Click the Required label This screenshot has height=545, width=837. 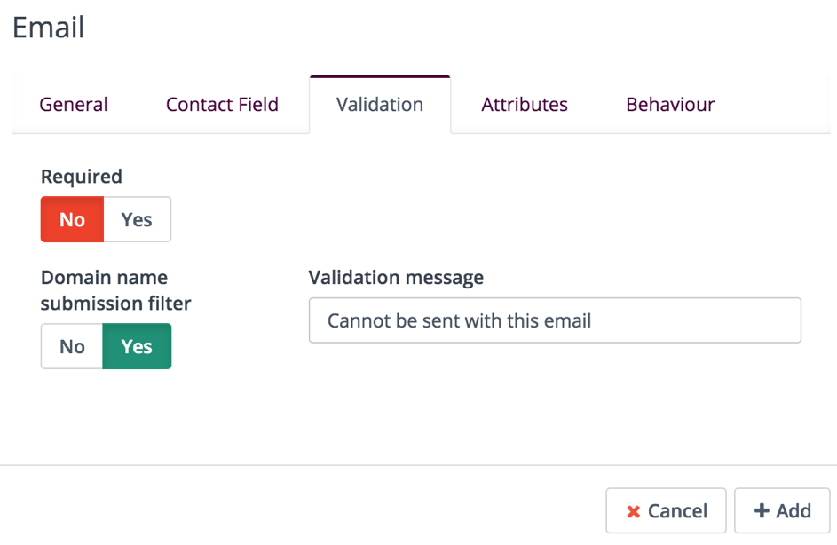point(82,177)
